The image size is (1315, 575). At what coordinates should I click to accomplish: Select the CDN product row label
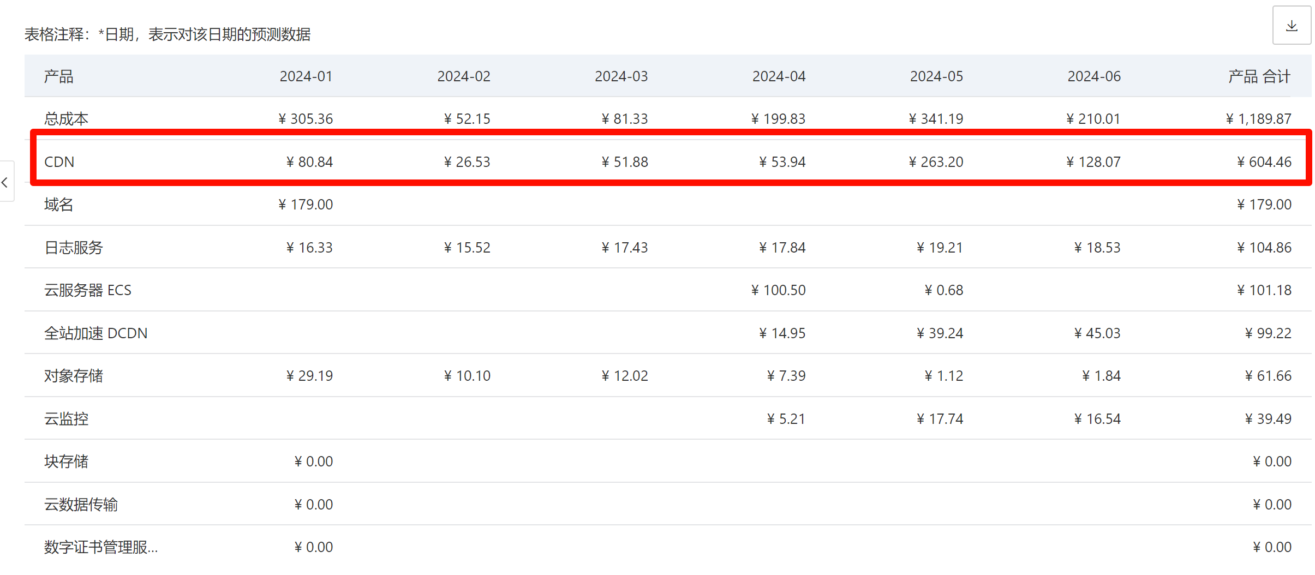59,162
